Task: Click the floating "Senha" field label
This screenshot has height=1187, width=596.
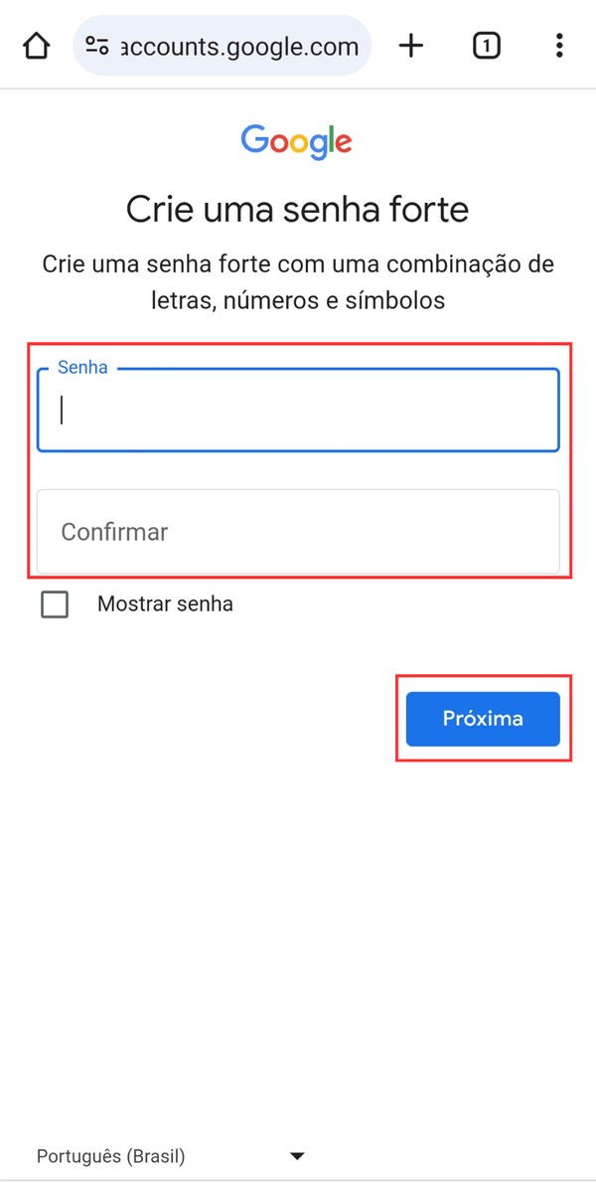Action: [x=82, y=367]
